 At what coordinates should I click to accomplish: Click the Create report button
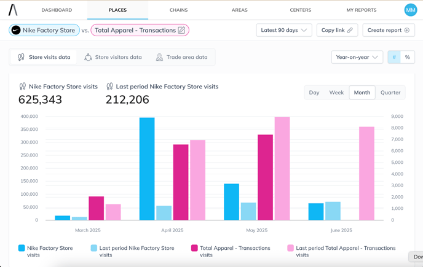pos(389,30)
